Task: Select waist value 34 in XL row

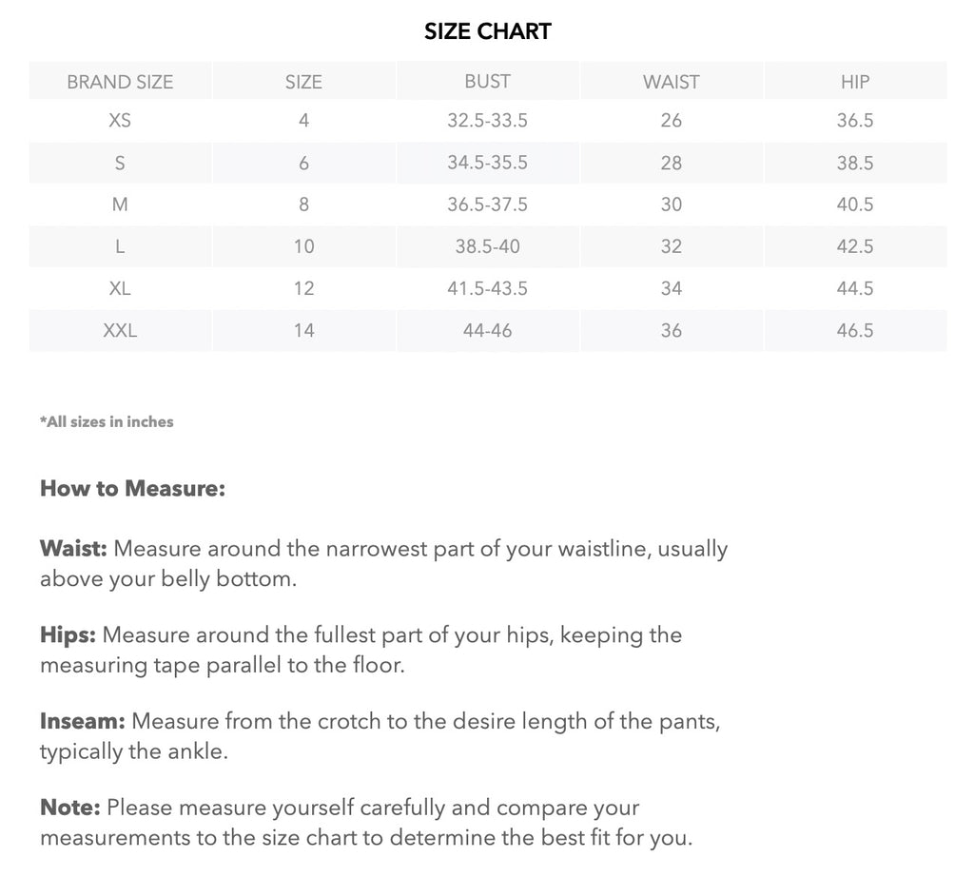Action: (671, 288)
